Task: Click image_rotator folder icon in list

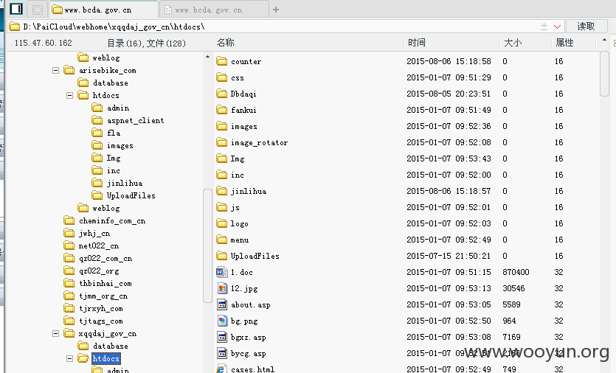Action: tap(222, 142)
